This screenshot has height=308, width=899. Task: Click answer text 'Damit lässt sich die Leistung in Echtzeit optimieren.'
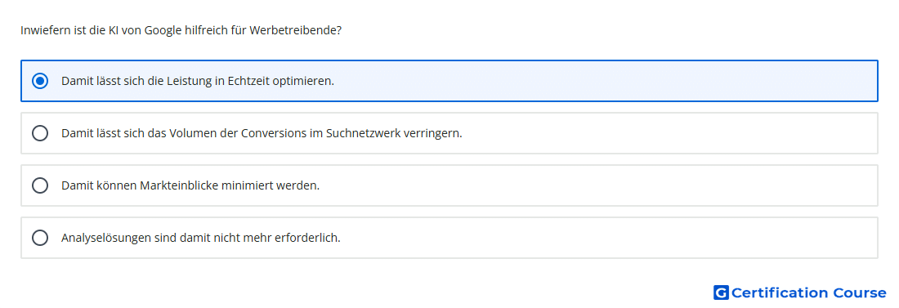(x=198, y=81)
